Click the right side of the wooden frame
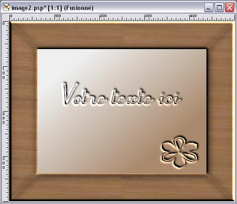Screen dimensions: 237x204 coord(219,112)
